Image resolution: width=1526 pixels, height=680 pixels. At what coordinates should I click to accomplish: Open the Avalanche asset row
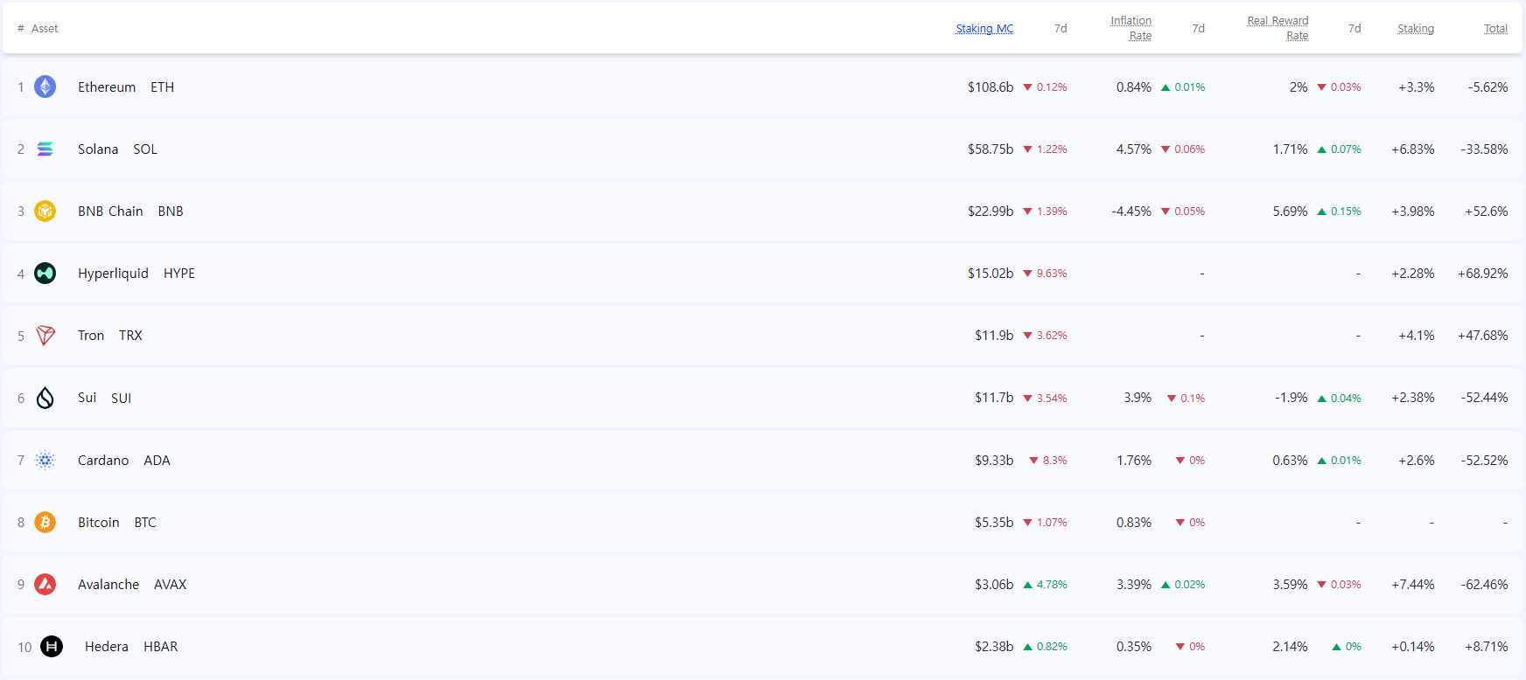108,585
